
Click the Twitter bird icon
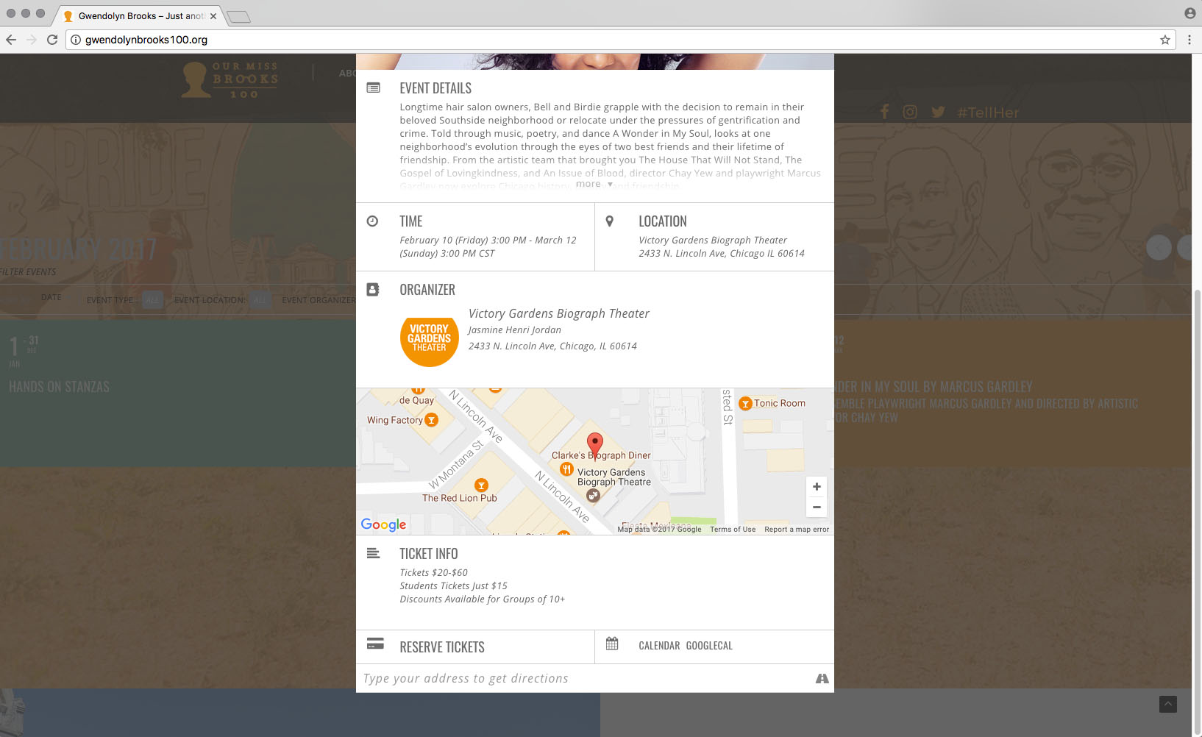(x=938, y=112)
